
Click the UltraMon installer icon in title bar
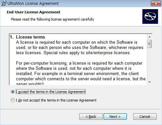click(x=4, y=3)
